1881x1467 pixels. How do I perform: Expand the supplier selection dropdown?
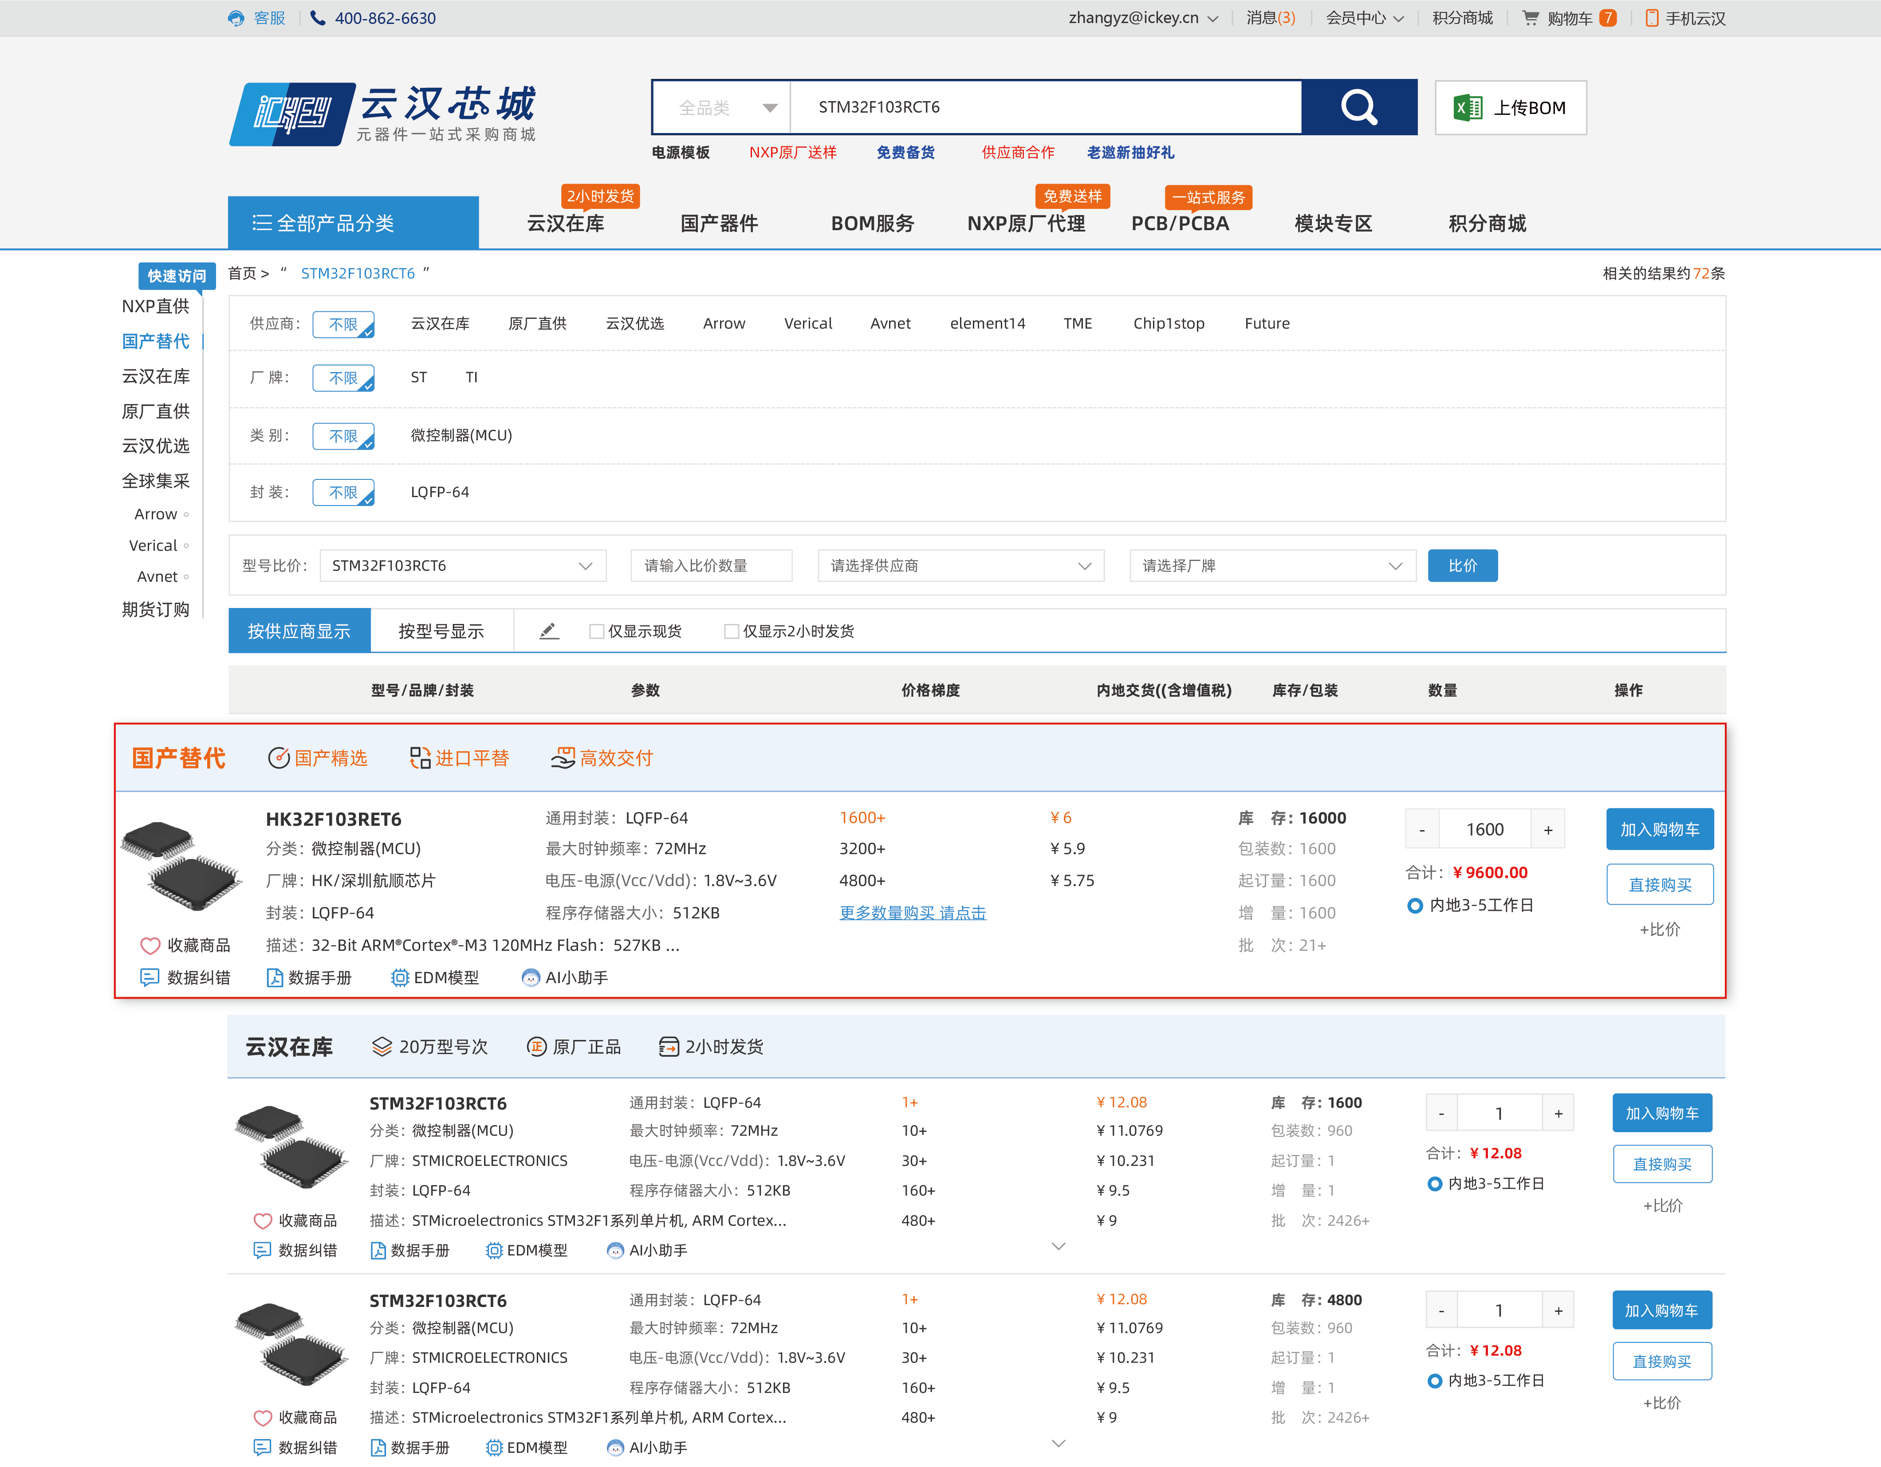[x=960, y=565]
